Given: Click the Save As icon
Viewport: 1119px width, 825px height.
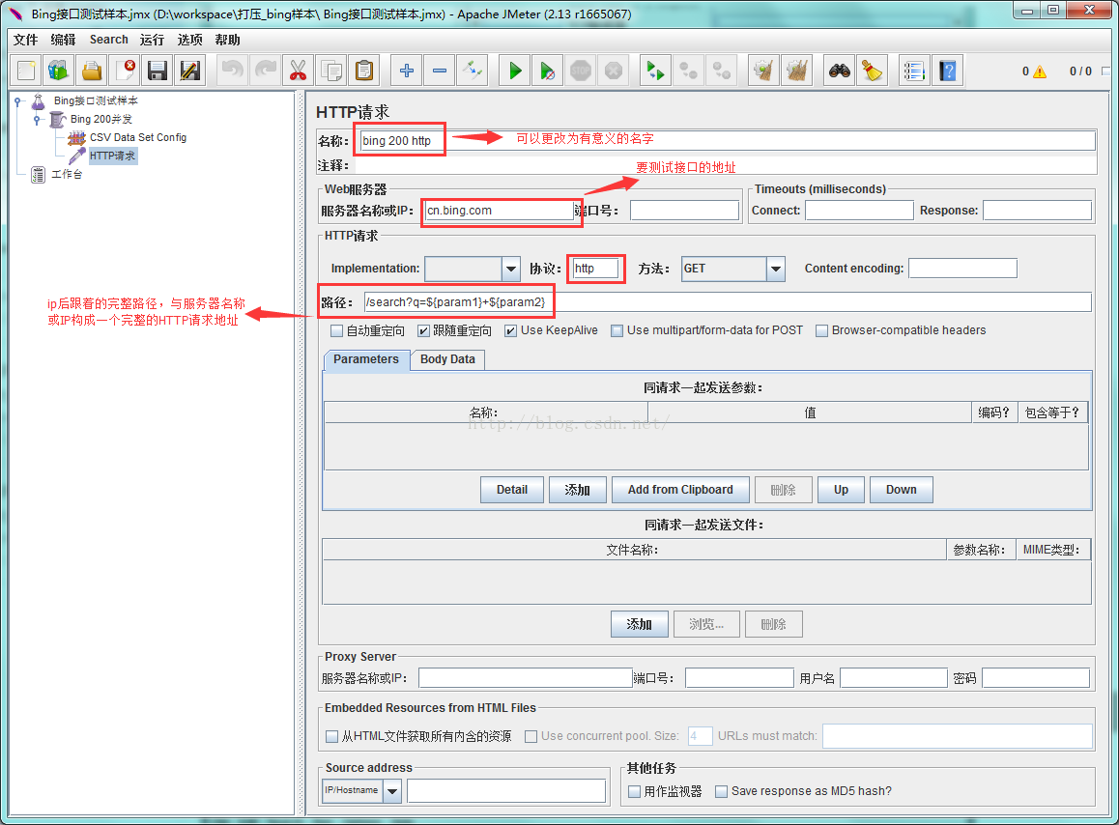Looking at the screenshot, I should pos(189,71).
